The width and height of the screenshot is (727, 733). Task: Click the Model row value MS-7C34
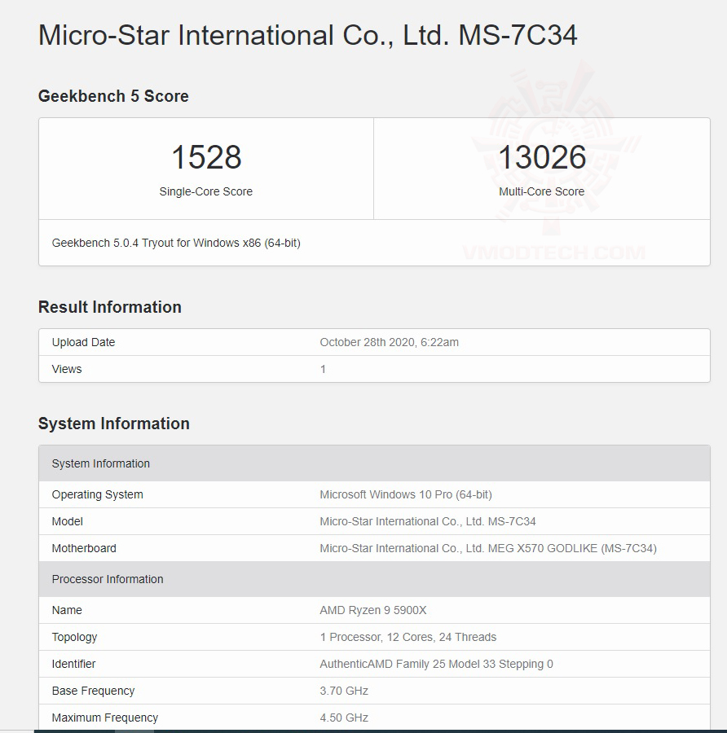coord(428,521)
